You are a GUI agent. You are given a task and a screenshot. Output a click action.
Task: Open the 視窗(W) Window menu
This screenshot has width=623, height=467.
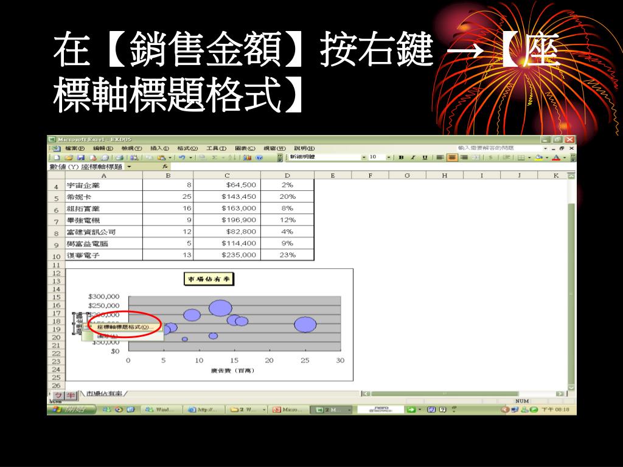[274, 148]
